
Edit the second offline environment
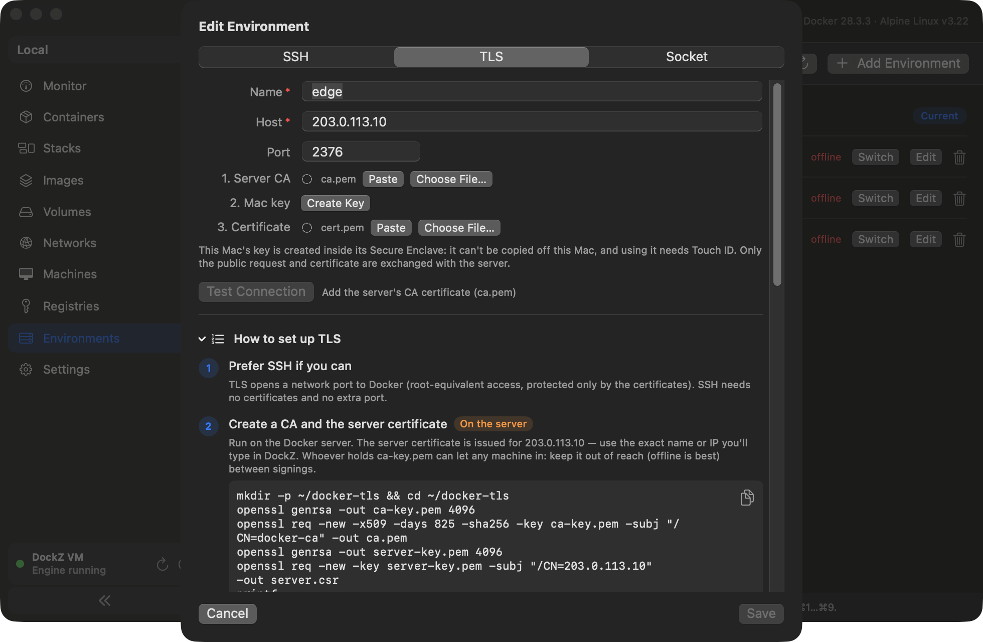coord(925,198)
